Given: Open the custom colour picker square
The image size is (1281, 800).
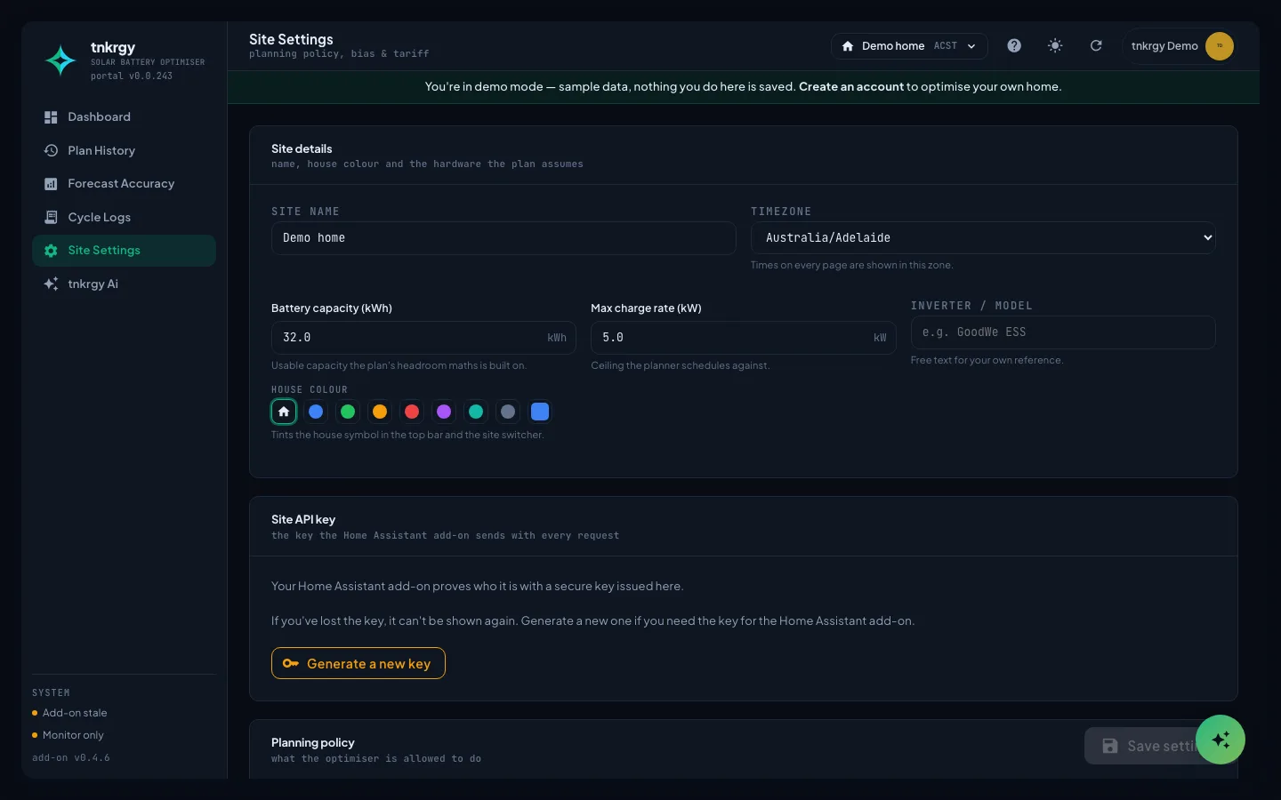Looking at the screenshot, I should click(540, 412).
